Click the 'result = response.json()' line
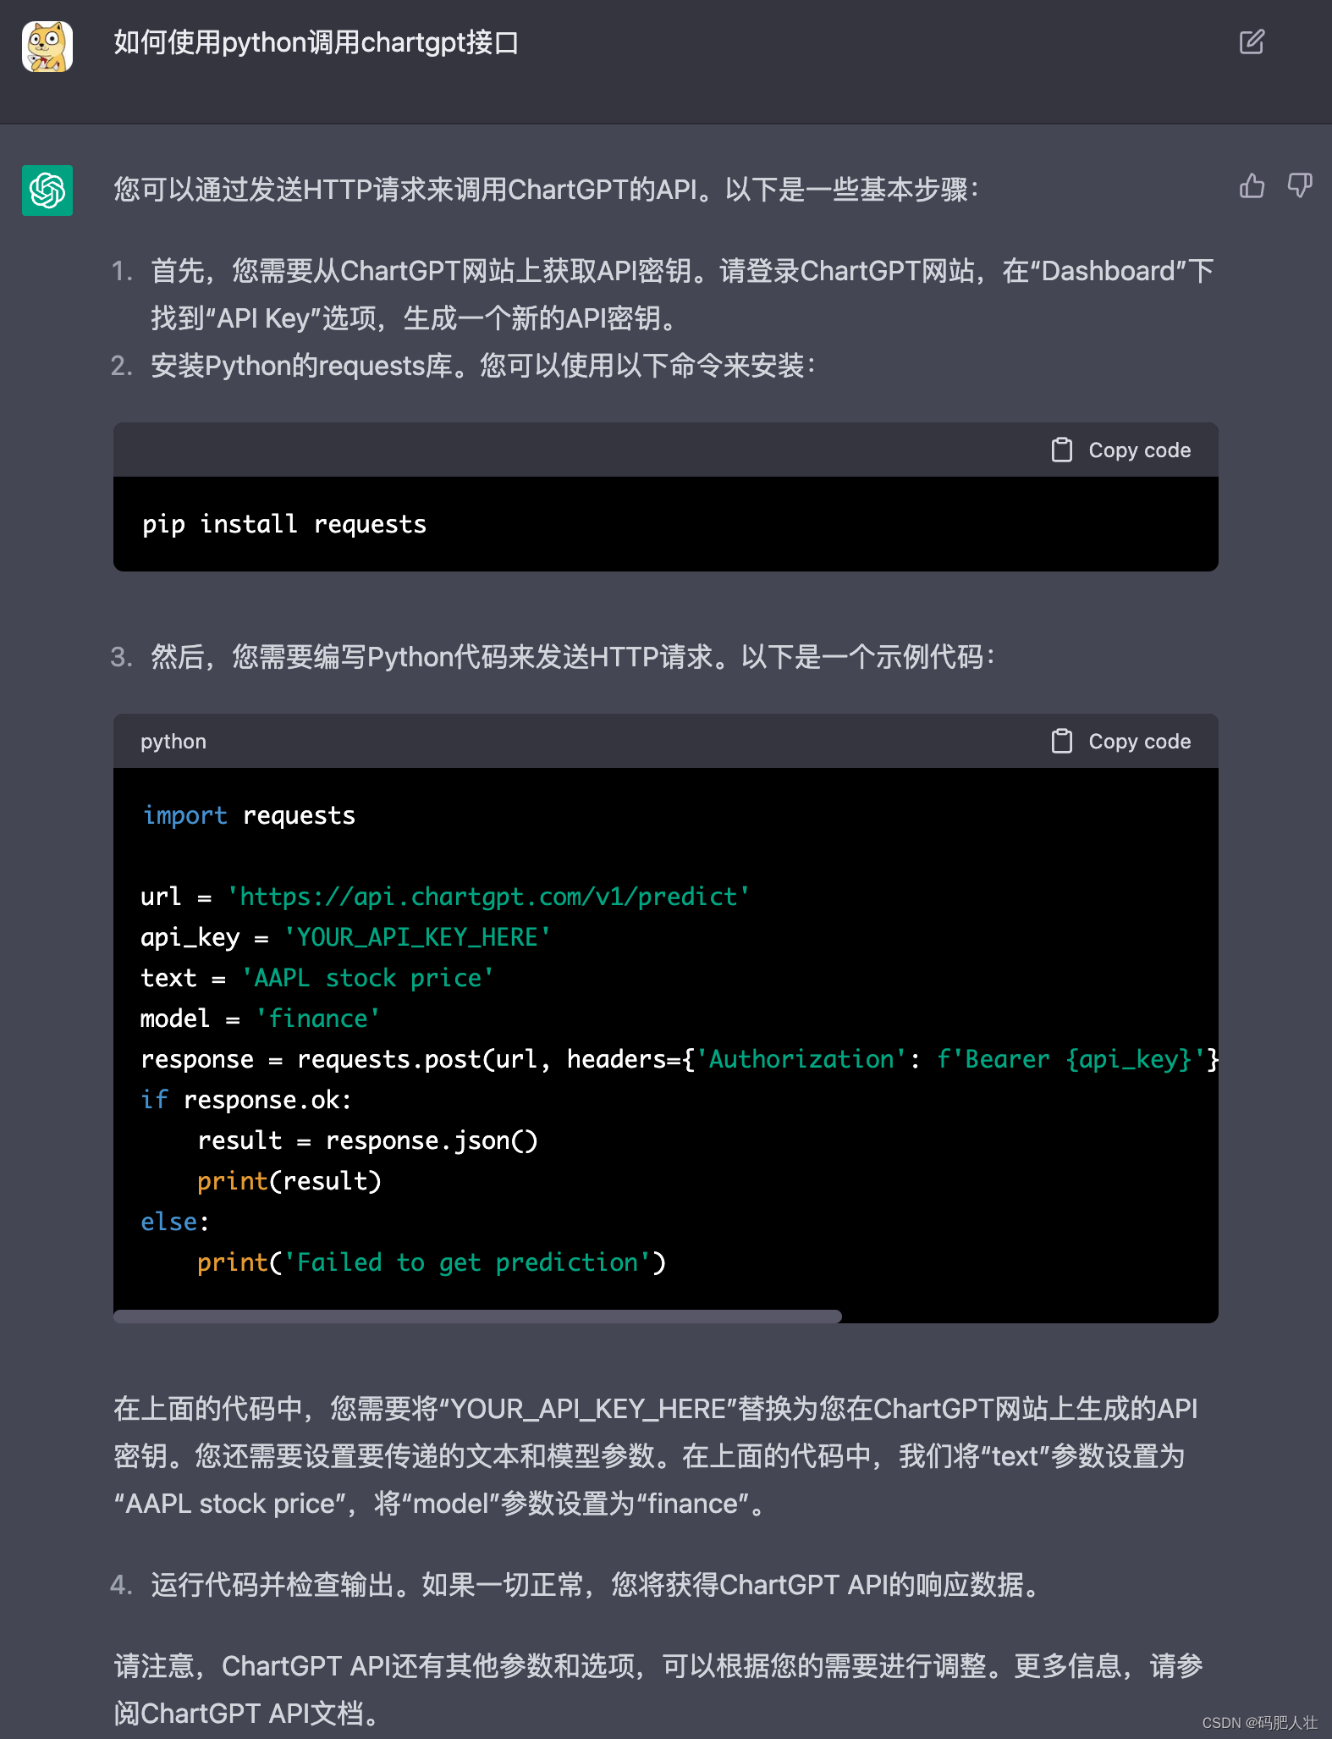This screenshot has height=1739, width=1332. [367, 1140]
